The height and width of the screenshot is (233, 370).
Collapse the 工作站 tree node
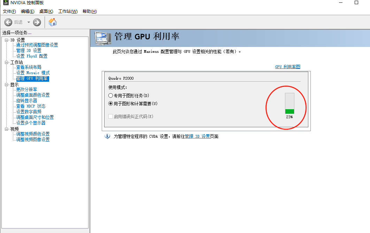coord(6,63)
